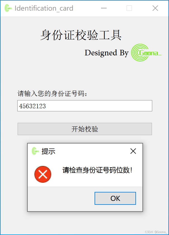Viewport: 169px width, 235px height.
Task: Click the Goona app icon in main title bar
Action: 8,8
